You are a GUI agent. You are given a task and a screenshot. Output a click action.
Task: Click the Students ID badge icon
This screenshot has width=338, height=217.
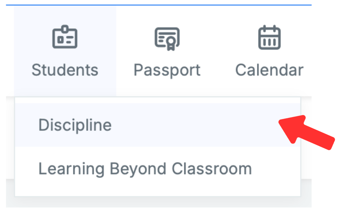pyautogui.click(x=65, y=37)
